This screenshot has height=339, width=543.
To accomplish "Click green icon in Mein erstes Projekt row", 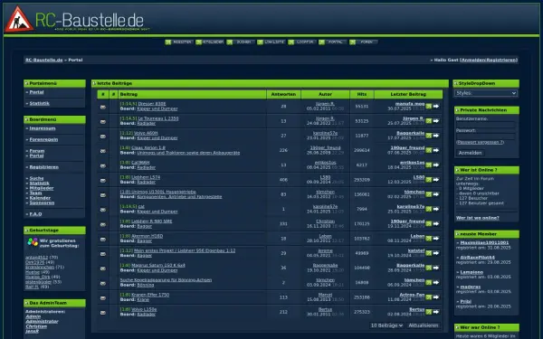I will click(429, 253).
